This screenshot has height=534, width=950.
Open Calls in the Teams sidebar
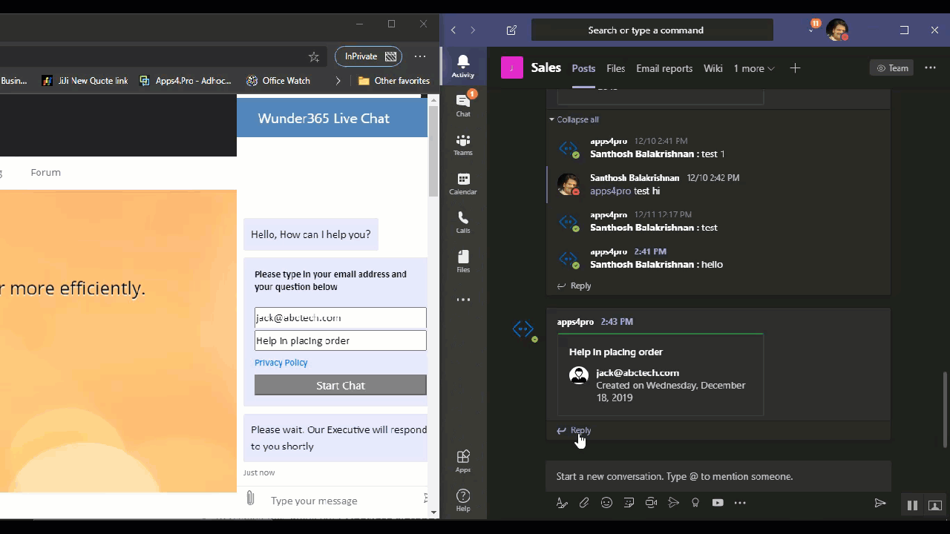(463, 222)
